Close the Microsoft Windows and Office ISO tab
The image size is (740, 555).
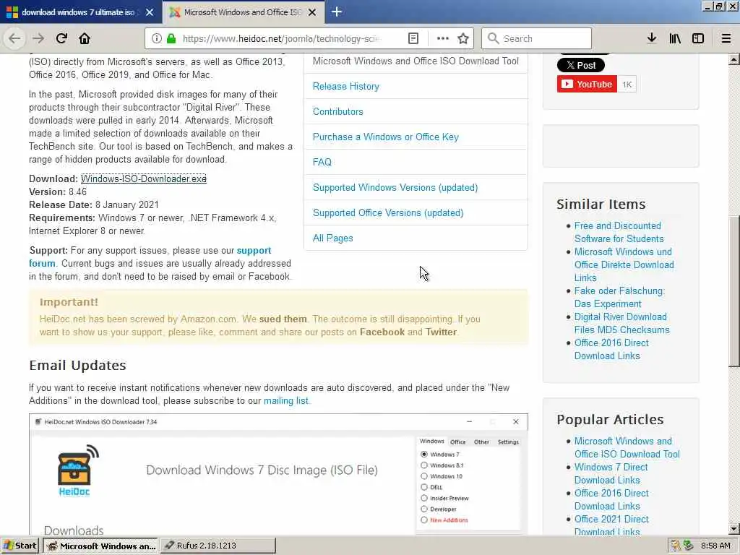(x=312, y=12)
